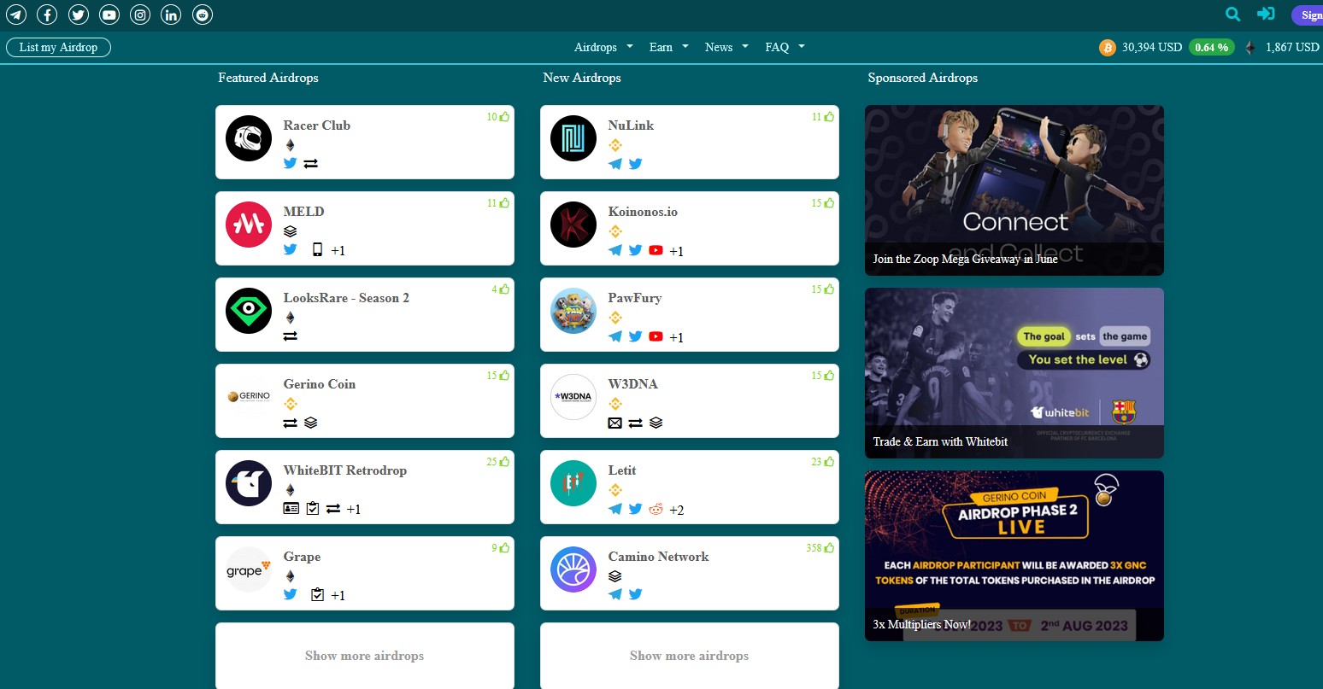Expand the Earn dropdown menu
The image size is (1323, 689).
[668, 47]
